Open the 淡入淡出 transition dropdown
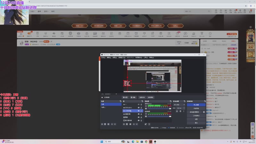The height and width of the screenshot is (144, 256). pyautogui.click(x=179, y=105)
